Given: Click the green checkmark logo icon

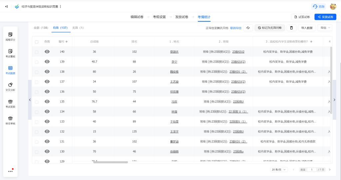Looking at the screenshot, I should click(17, 7).
